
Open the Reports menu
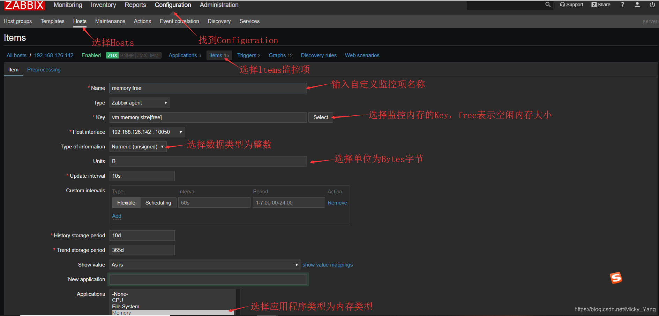pyautogui.click(x=135, y=5)
